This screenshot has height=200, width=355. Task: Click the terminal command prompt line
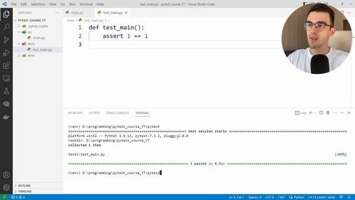click(115, 173)
